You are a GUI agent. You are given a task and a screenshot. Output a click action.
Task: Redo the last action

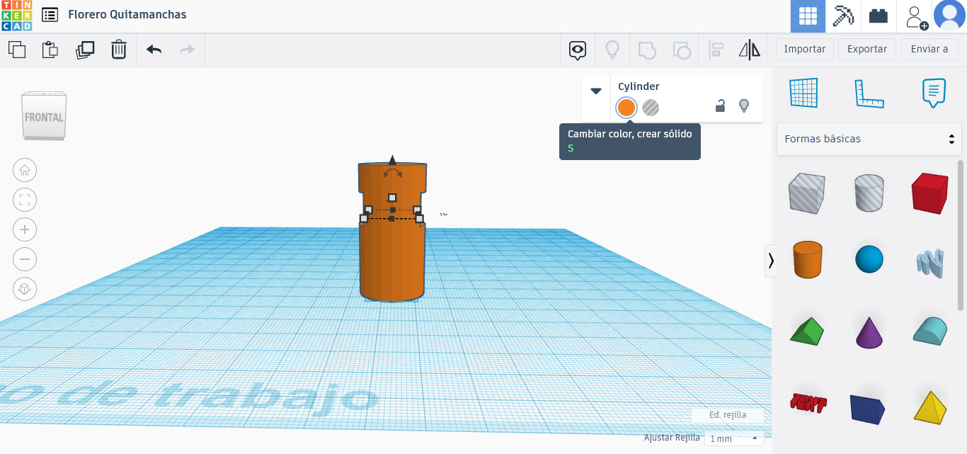tap(187, 50)
